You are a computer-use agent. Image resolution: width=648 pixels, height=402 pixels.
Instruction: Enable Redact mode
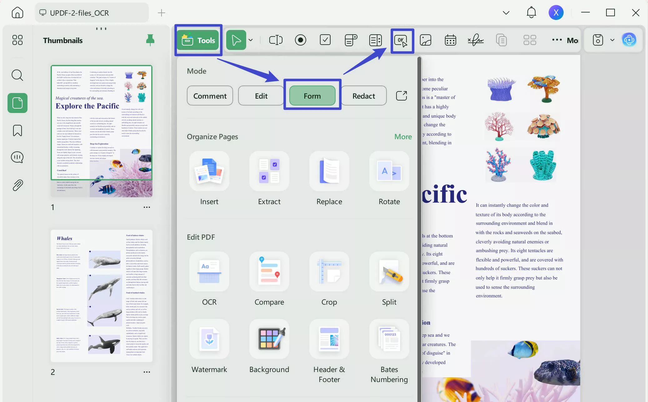point(364,96)
